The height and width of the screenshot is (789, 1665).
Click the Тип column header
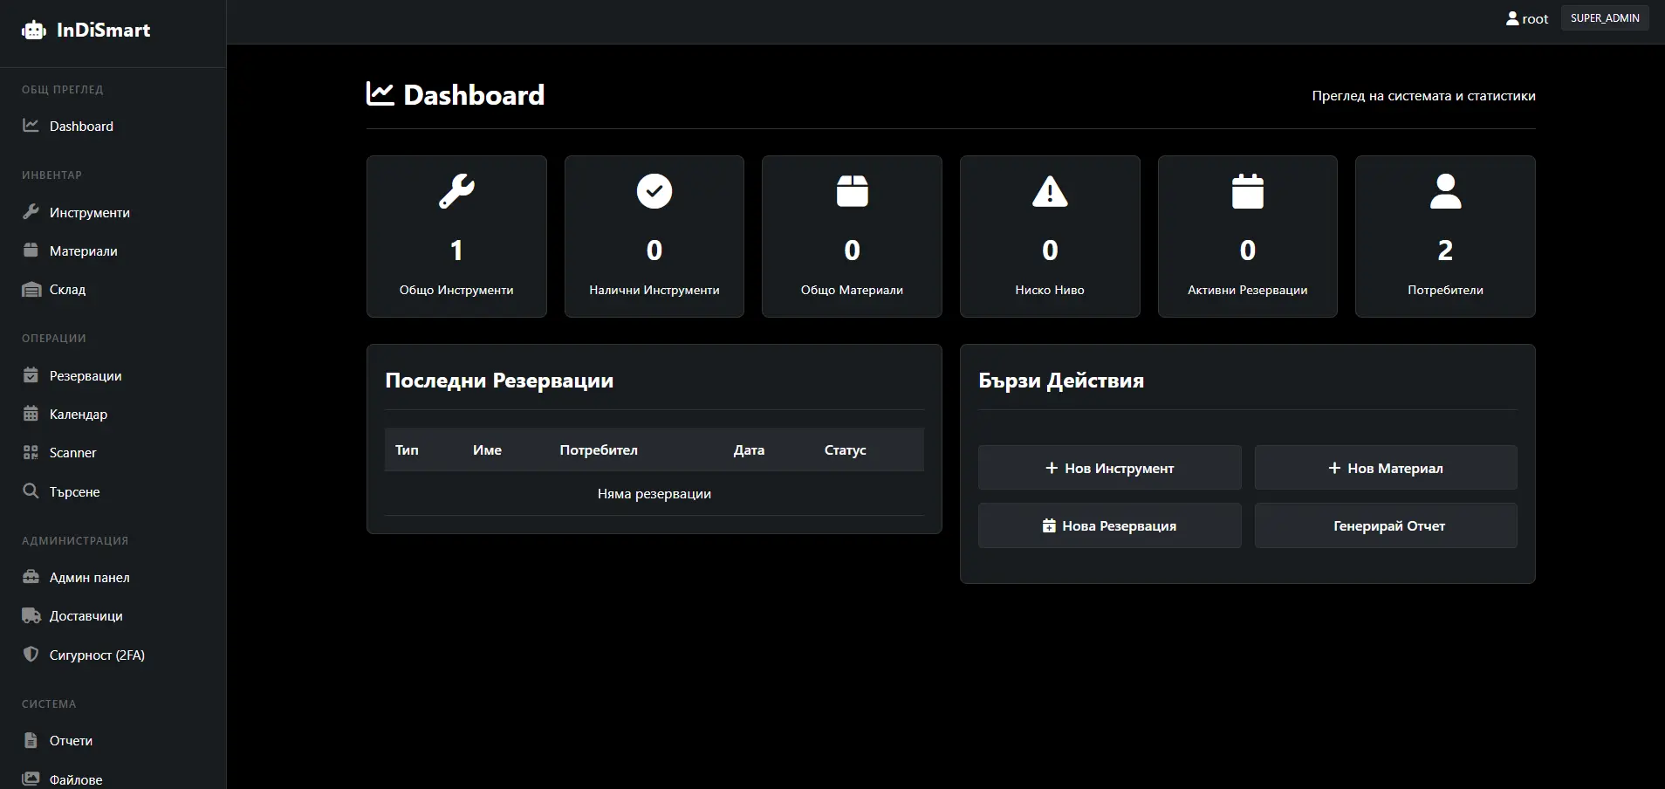[x=407, y=449]
